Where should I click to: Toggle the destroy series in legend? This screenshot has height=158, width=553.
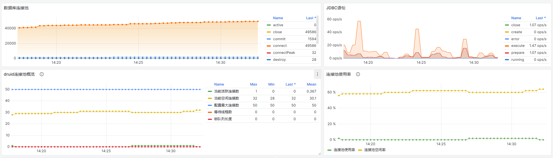pyautogui.click(x=279, y=60)
